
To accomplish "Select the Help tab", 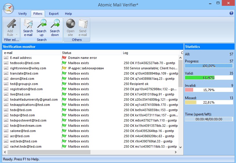I will click(68, 14).
